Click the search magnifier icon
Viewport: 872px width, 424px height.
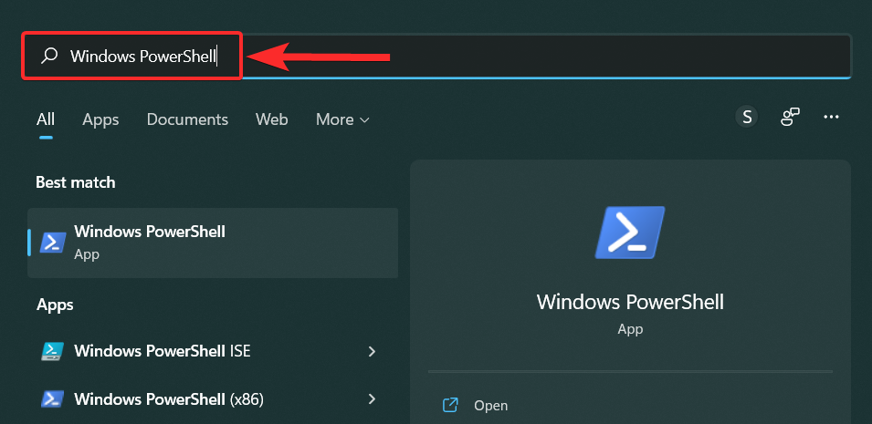click(x=49, y=56)
